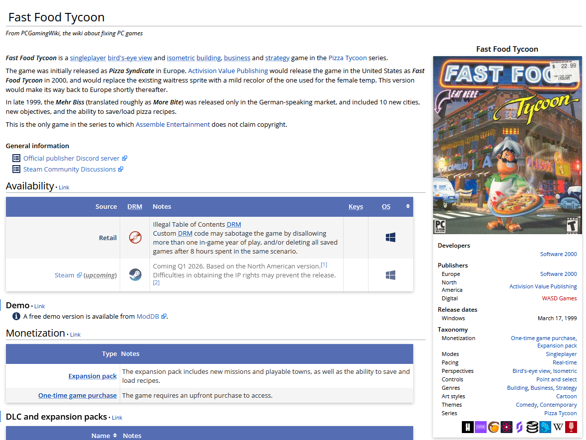Click external-link icon after Discord server link
The image size is (586, 440).
pos(125,158)
